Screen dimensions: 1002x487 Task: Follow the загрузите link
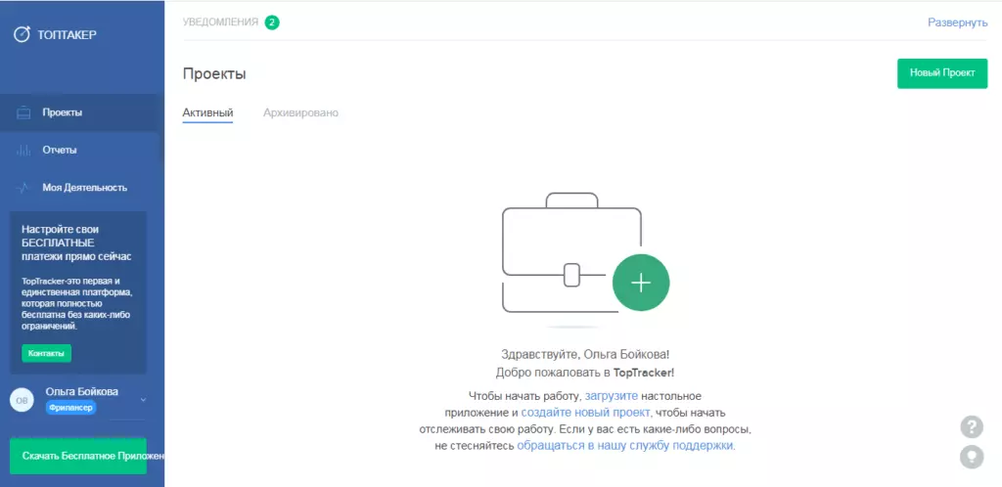[x=612, y=396]
